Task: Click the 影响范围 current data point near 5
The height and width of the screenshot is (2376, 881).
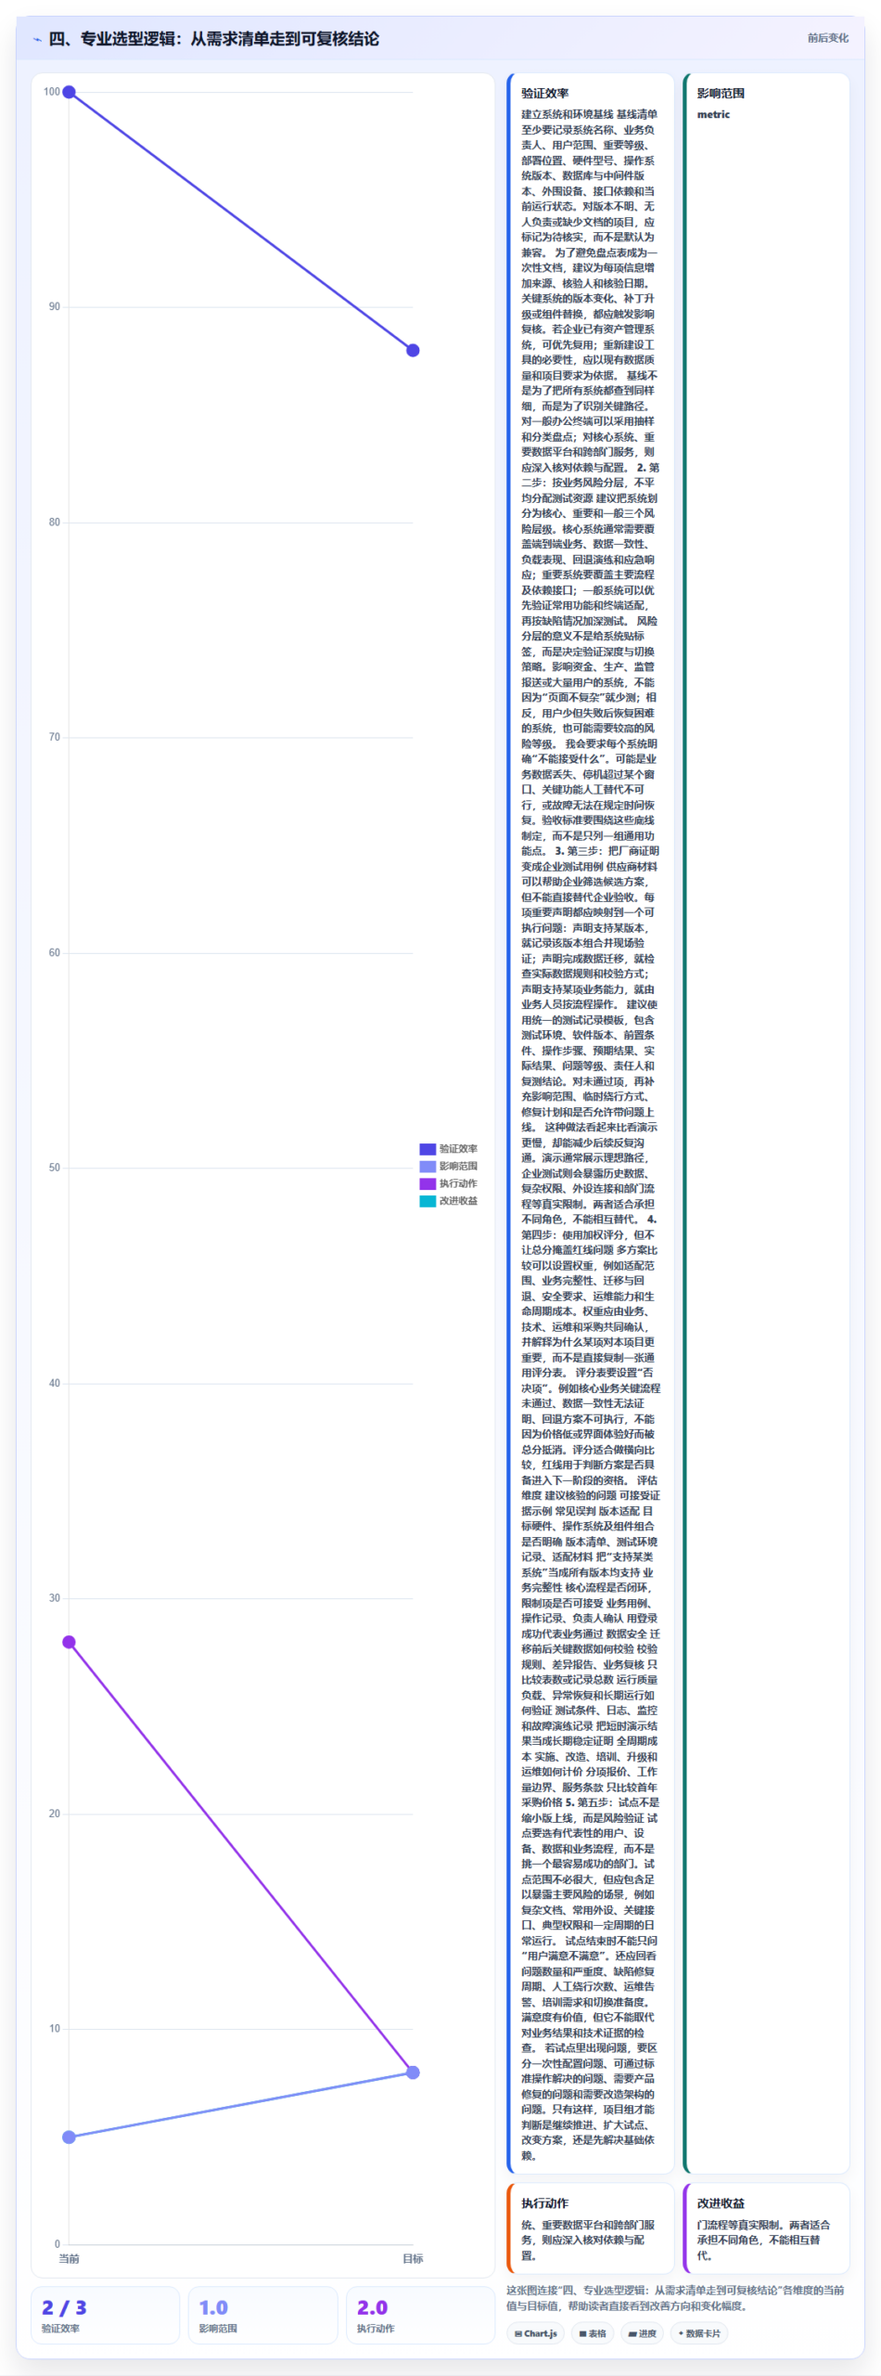Action: tap(69, 2137)
